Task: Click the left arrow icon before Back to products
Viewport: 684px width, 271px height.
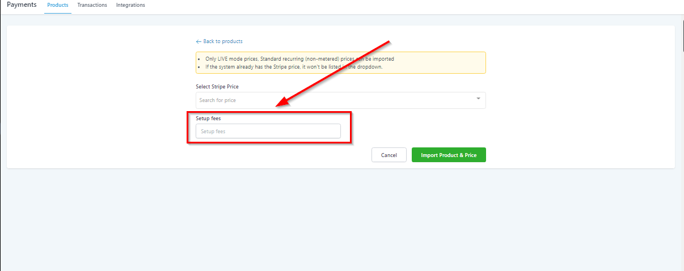Action: [x=199, y=41]
